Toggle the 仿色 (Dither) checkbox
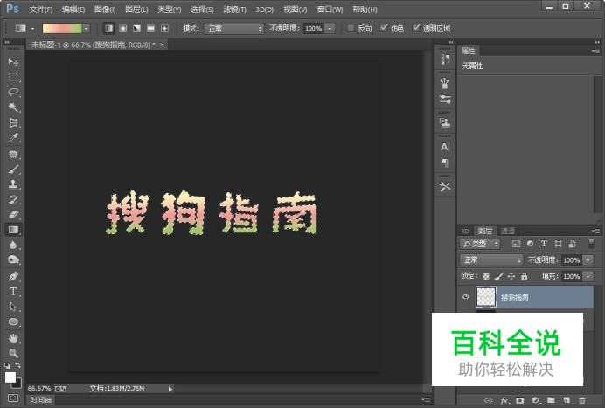605x408 pixels. (384, 28)
